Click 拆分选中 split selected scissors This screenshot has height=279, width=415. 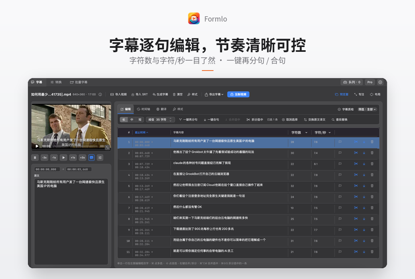[x=255, y=120]
